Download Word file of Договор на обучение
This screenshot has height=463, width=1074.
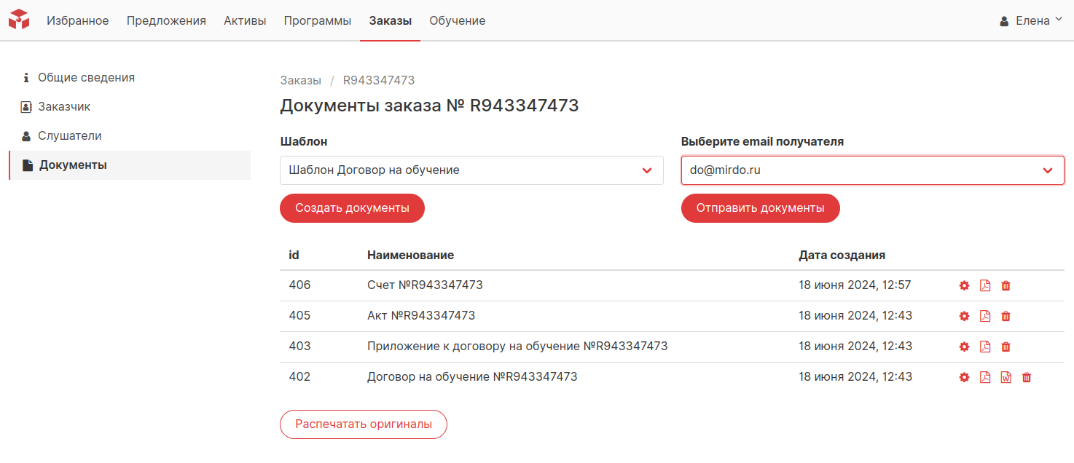[1006, 377]
